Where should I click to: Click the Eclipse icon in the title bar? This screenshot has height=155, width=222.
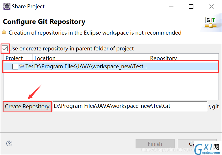(x=7, y=7)
